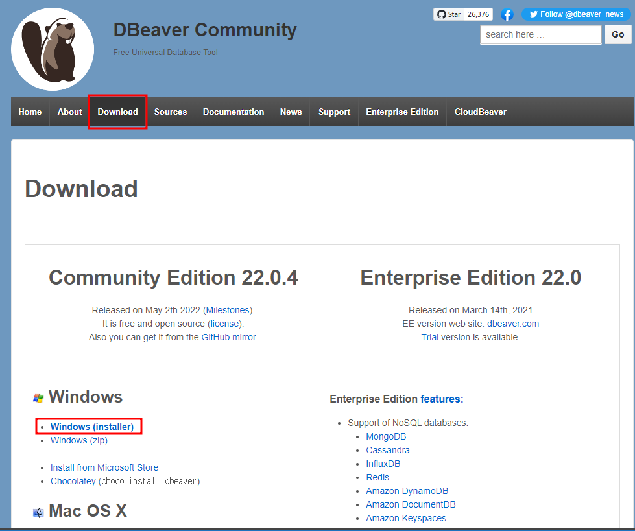The width and height of the screenshot is (635, 531).
Task: Click the search here input field
Action: pyautogui.click(x=541, y=35)
